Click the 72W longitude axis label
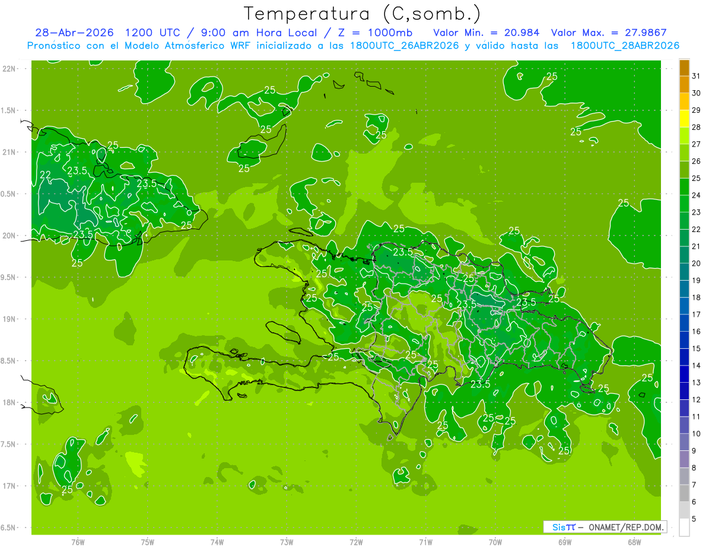 (x=356, y=542)
